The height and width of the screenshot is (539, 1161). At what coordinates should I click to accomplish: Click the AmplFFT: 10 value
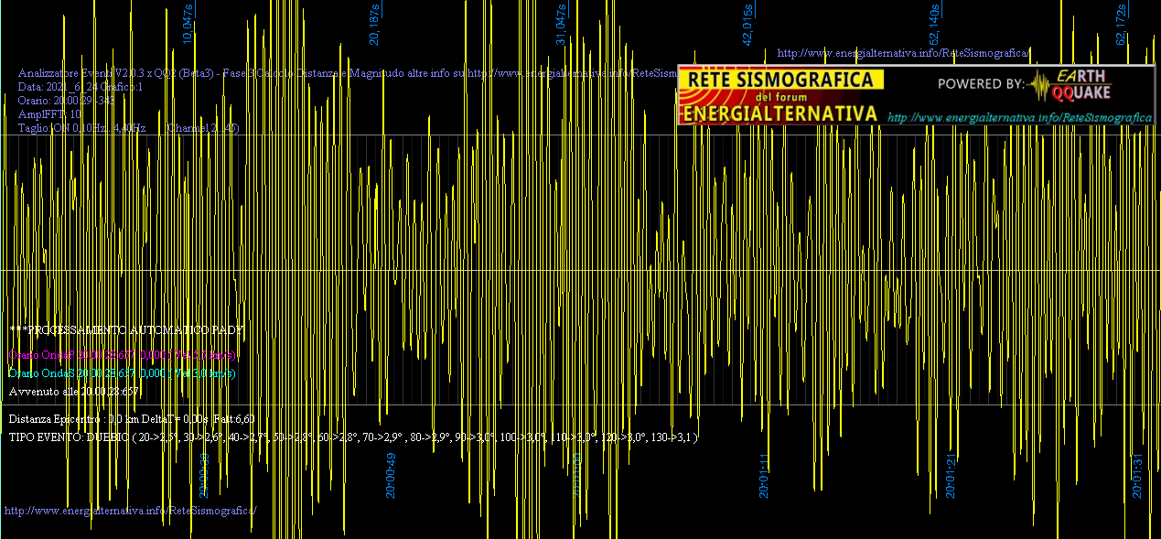click(49, 113)
